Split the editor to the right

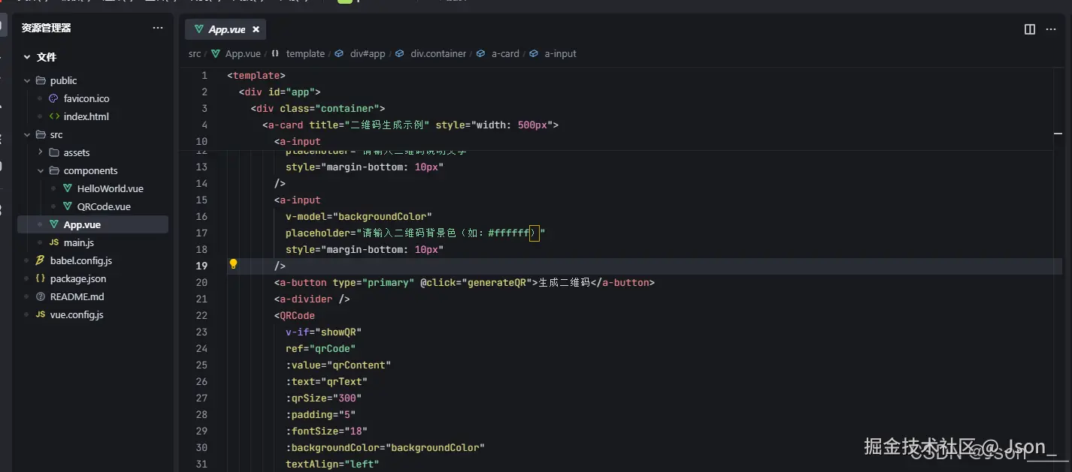click(1030, 29)
